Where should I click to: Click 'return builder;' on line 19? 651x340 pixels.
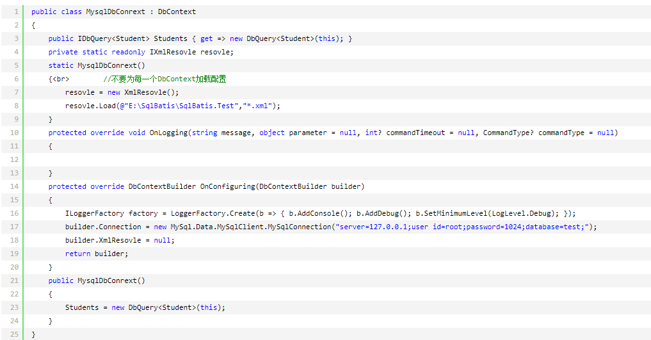point(97,254)
